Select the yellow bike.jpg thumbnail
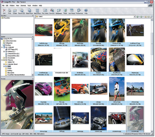 62,30
